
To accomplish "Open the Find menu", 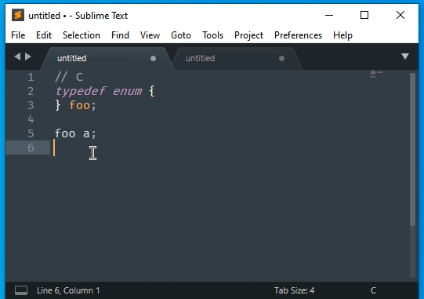I will click(x=120, y=35).
